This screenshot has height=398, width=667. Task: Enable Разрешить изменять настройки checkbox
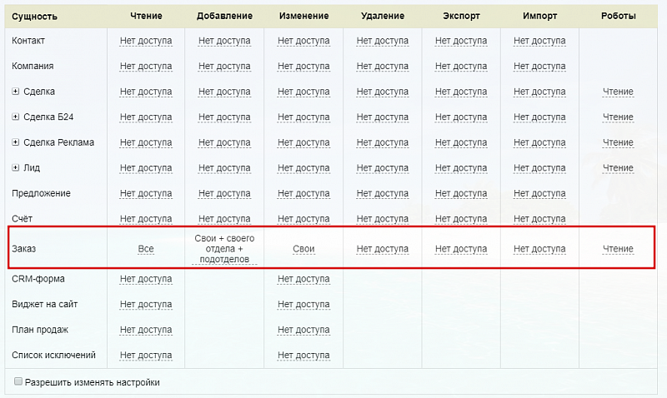pos(18,381)
